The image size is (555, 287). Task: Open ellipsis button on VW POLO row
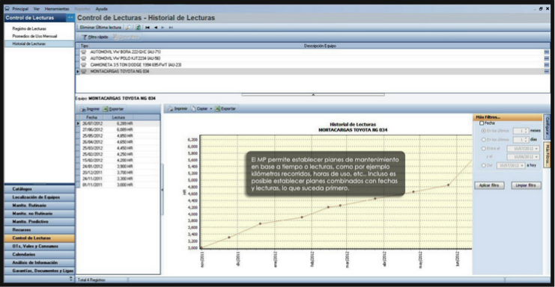547,58
